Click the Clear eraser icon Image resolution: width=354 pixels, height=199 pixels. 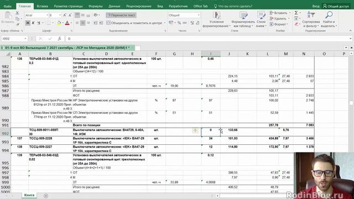[x=296, y=24]
